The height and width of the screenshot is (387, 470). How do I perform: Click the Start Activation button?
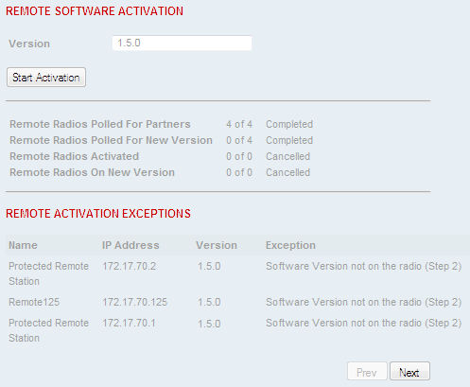click(46, 78)
